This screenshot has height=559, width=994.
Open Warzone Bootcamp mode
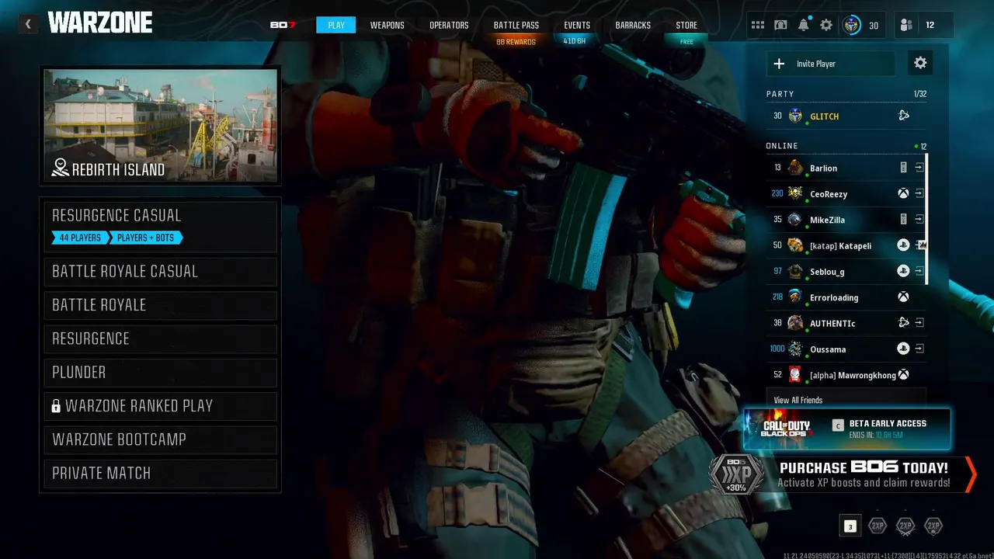coord(160,439)
